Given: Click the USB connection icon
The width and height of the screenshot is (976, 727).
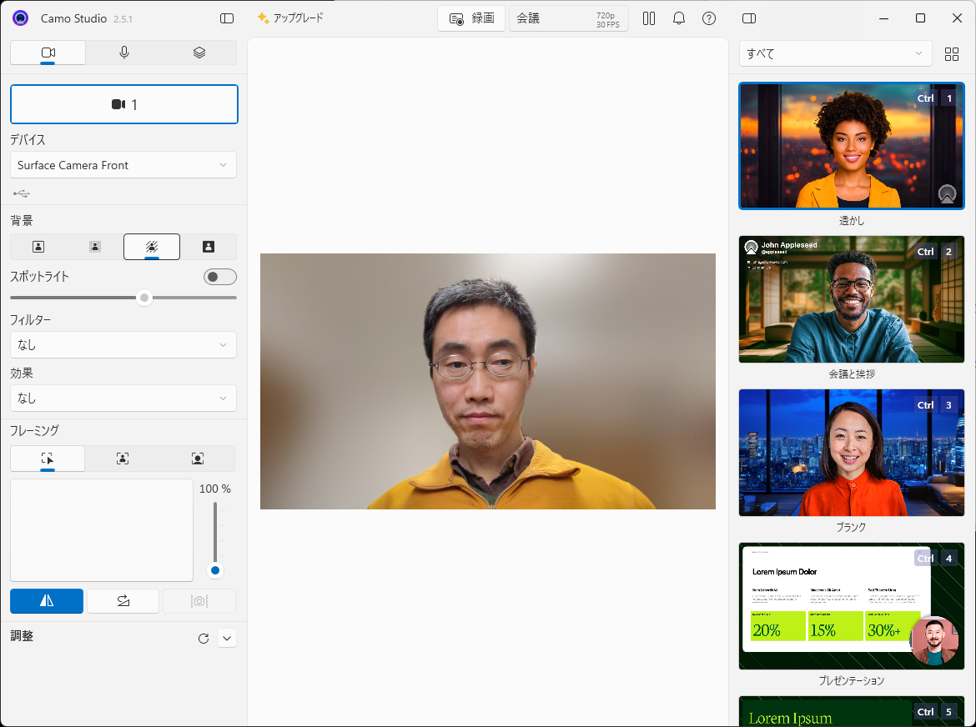Looking at the screenshot, I should click(x=22, y=194).
